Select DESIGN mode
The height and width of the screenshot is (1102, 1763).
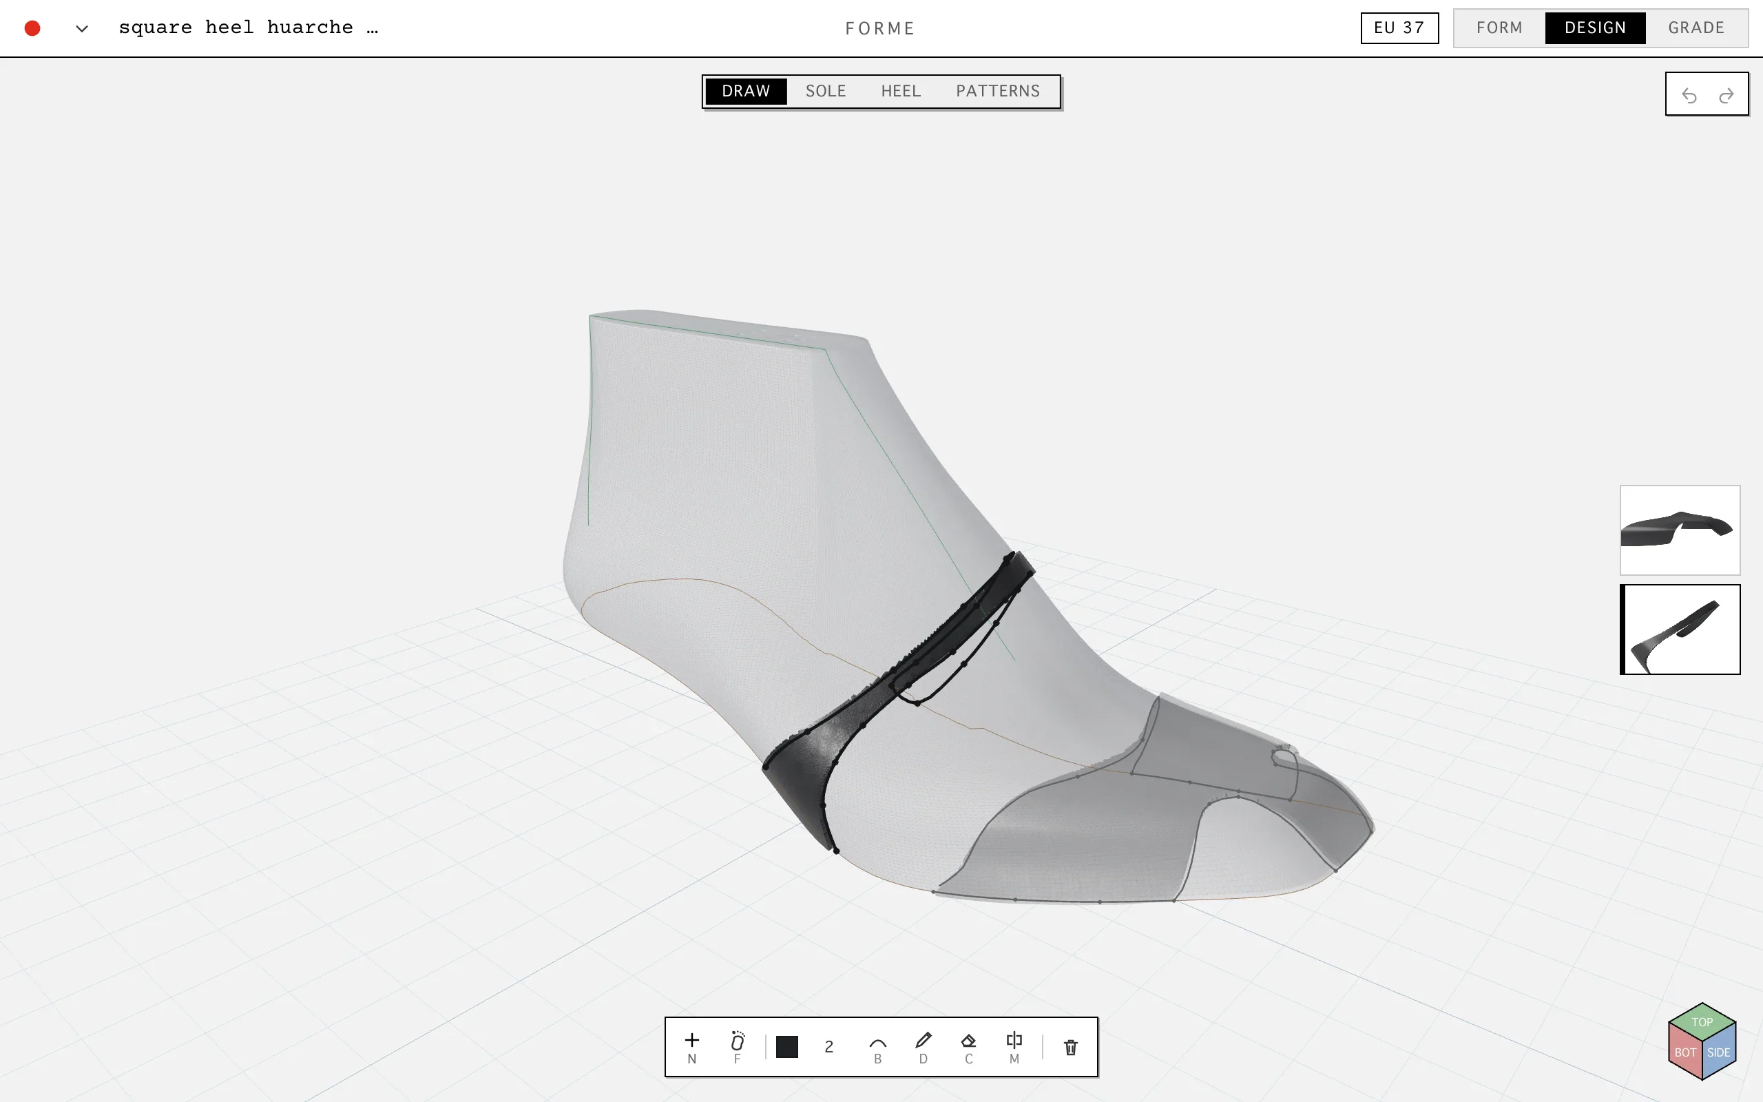[x=1596, y=28]
